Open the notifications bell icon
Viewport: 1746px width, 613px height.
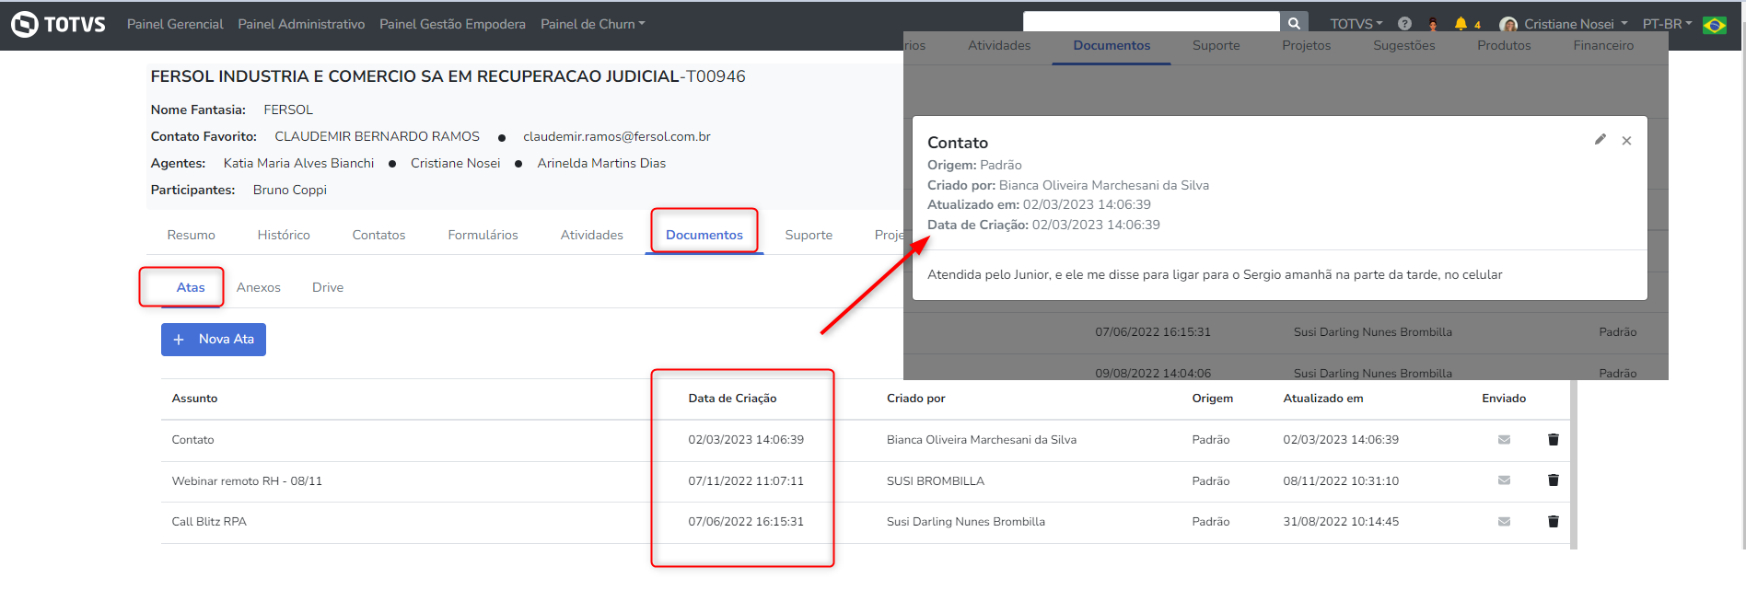tap(1461, 24)
